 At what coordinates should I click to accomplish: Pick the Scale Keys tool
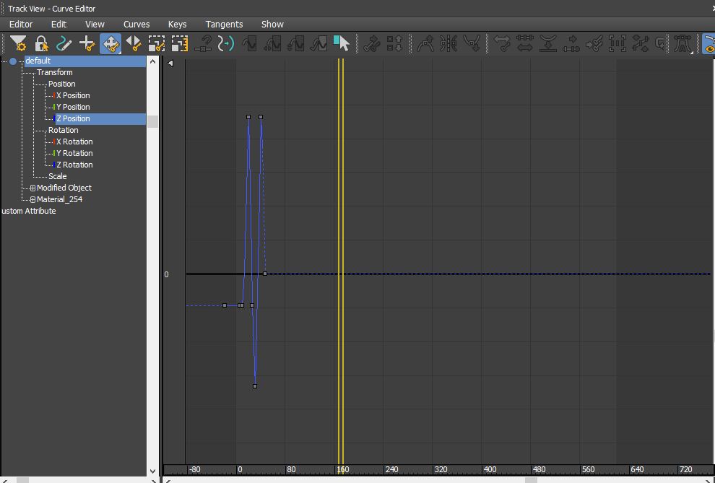click(x=157, y=44)
